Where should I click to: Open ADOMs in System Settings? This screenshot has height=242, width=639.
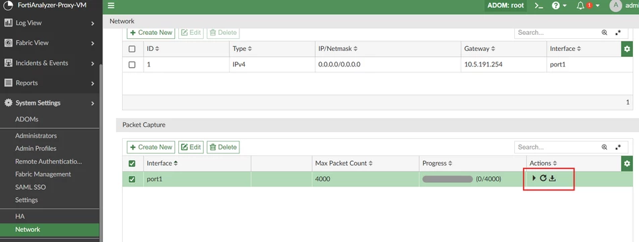(x=27, y=119)
